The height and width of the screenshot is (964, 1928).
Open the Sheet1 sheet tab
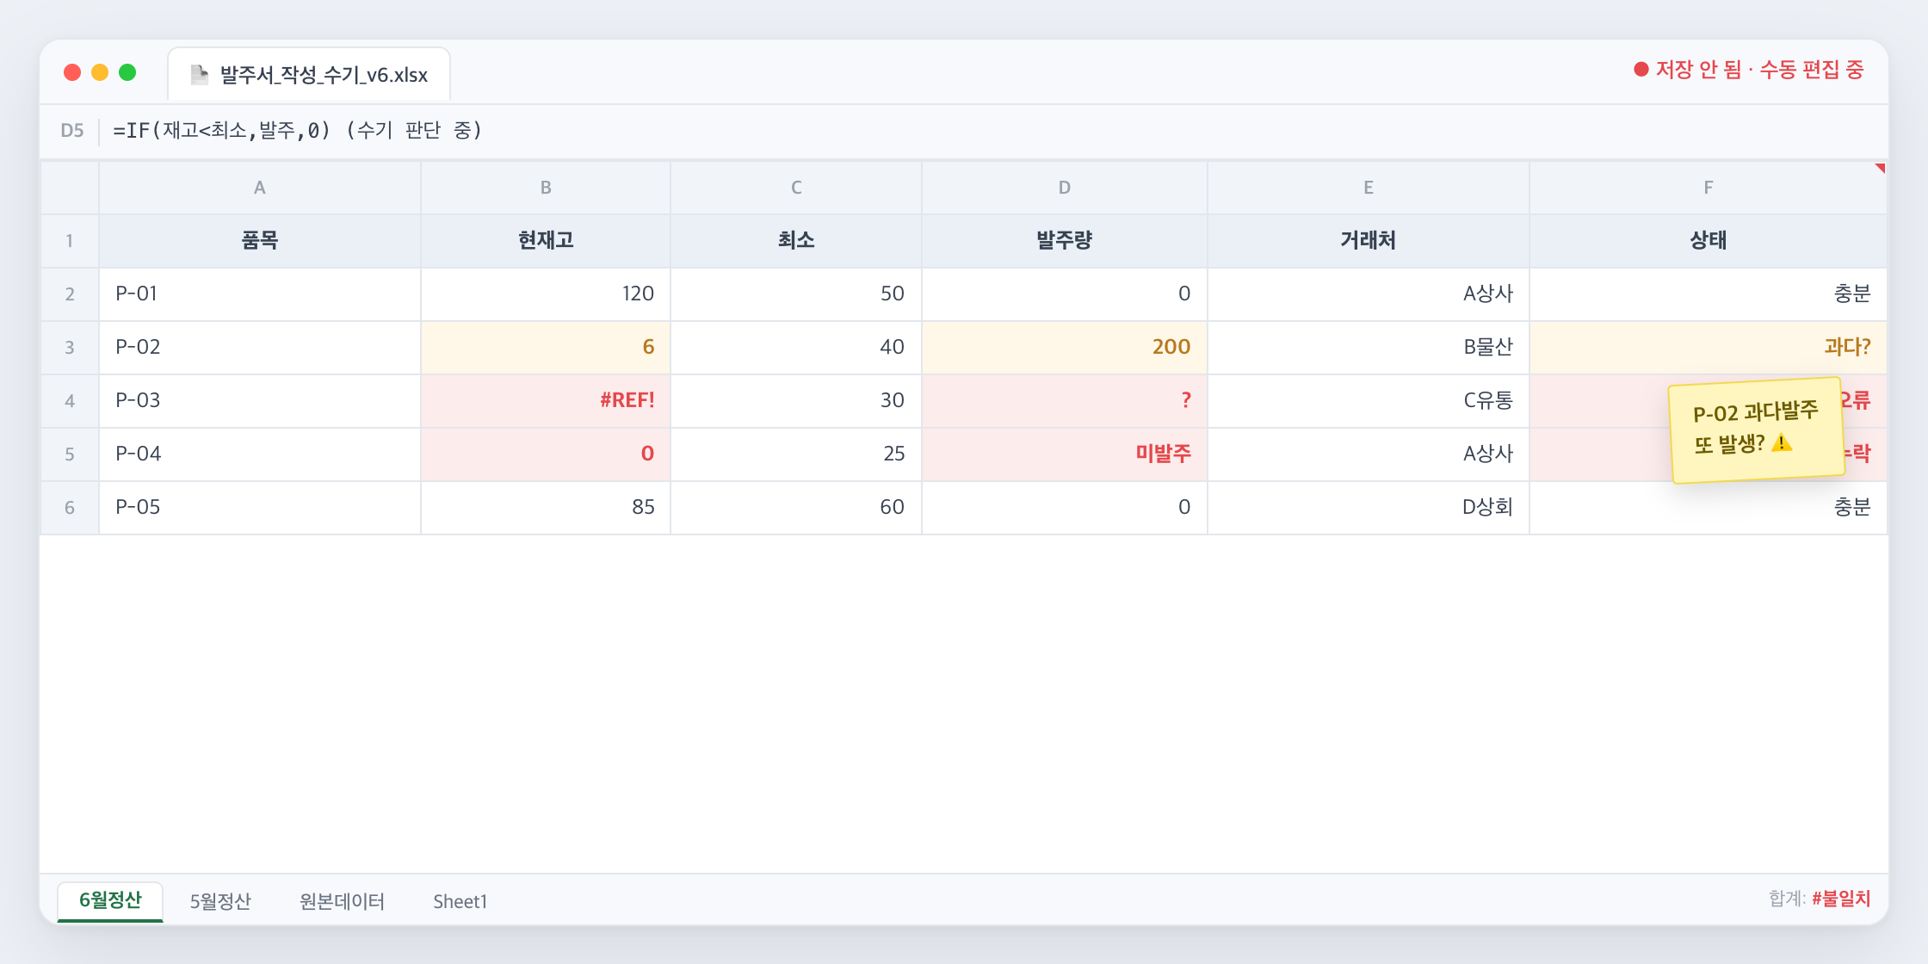tap(460, 901)
